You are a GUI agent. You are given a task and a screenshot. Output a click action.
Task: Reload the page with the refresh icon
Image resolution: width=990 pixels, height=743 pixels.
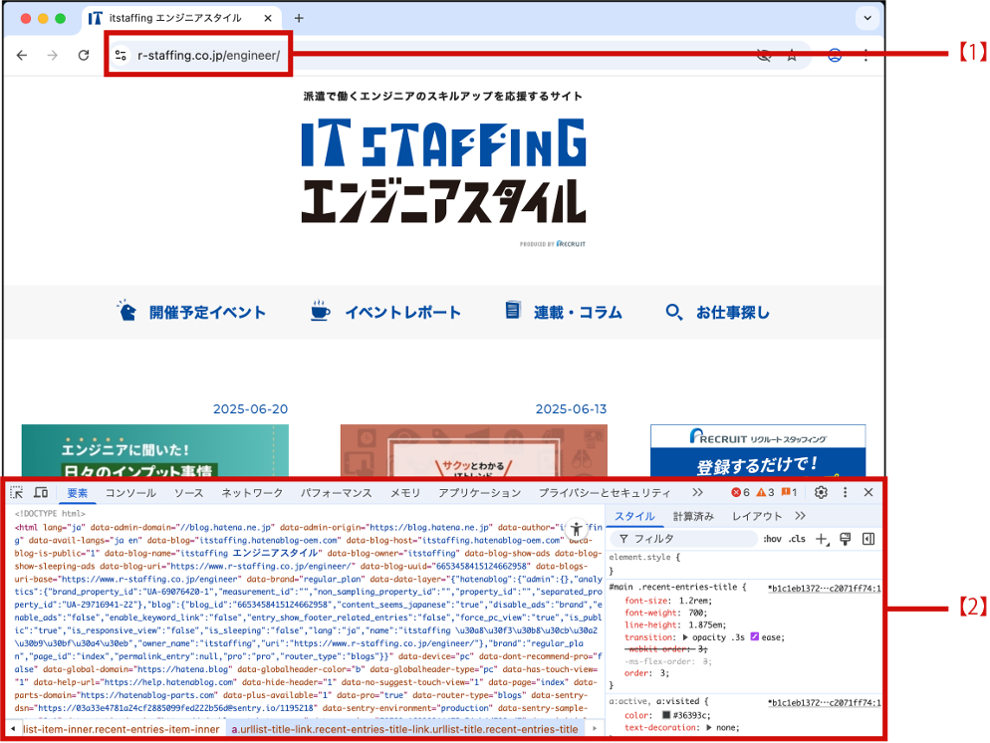click(84, 55)
